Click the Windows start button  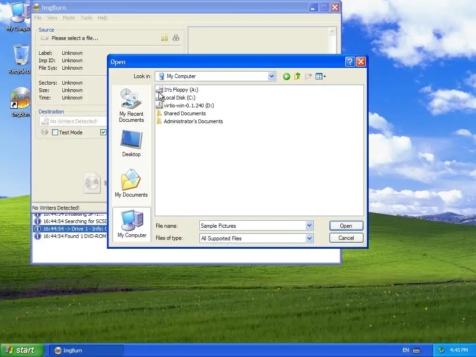[22, 350]
